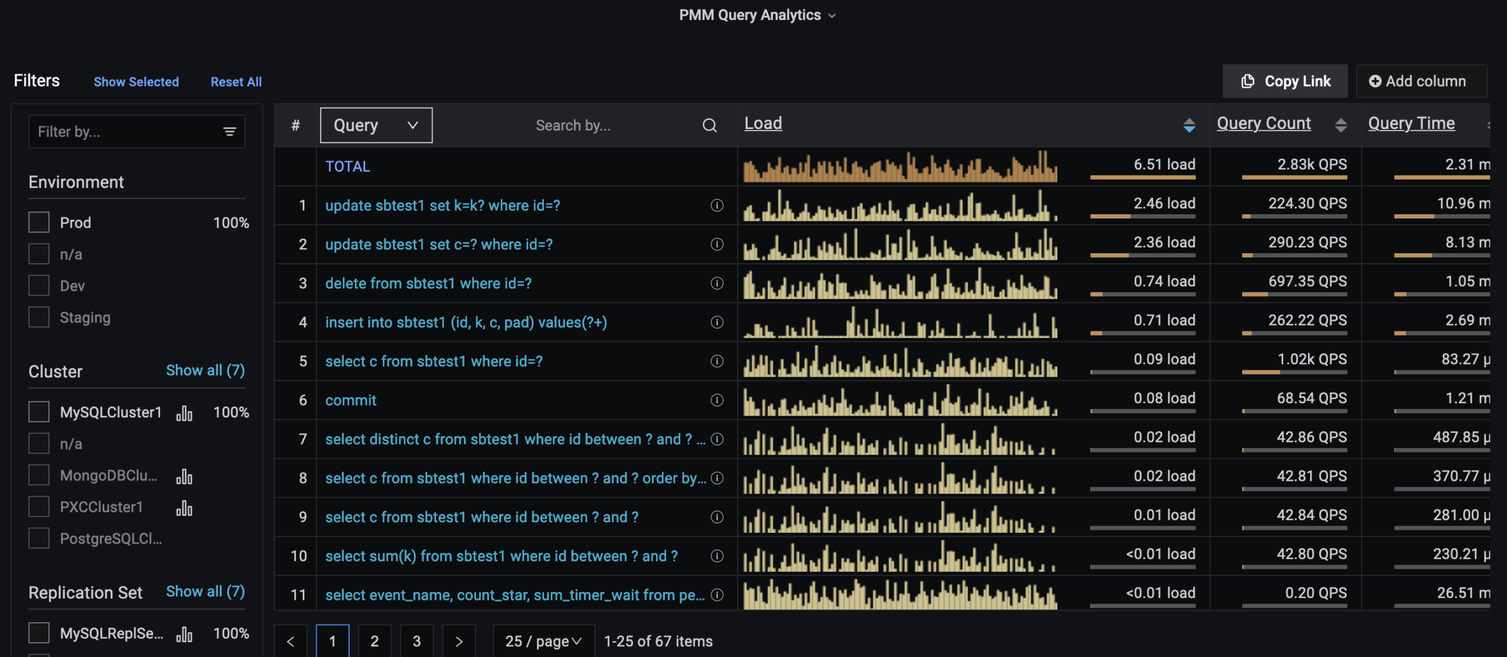Click the bar chart icon next to PXCCluster1
Screen dimensions: 1507x657
(x=184, y=507)
